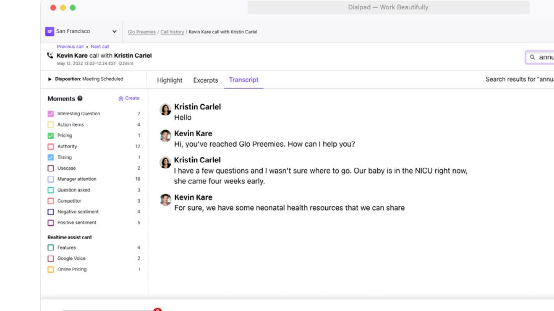Uncheck the Interesting Question moment
This screenshot has height=311, width=554.
51,114
